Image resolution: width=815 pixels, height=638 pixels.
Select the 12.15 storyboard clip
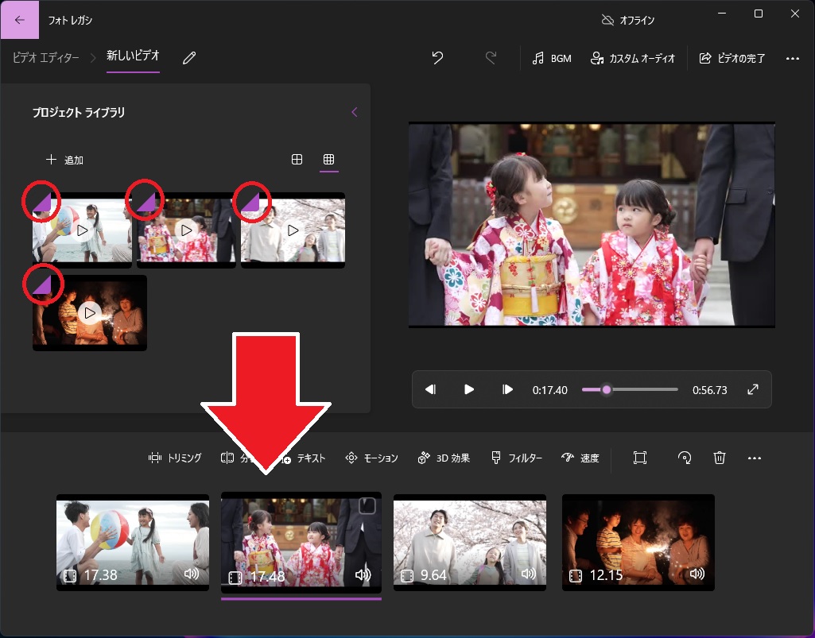coord(638,543)
